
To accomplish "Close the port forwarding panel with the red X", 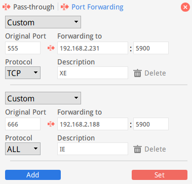I will pos(185,7).
